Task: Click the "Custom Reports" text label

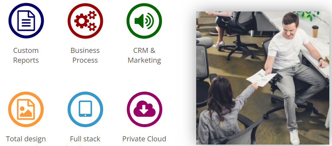Action: point(26,55)
